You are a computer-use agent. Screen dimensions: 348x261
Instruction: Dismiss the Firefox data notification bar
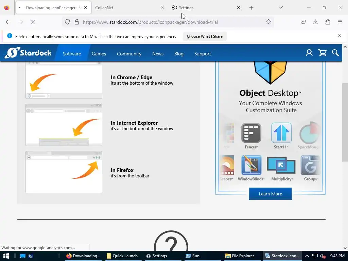click(340, 36)
